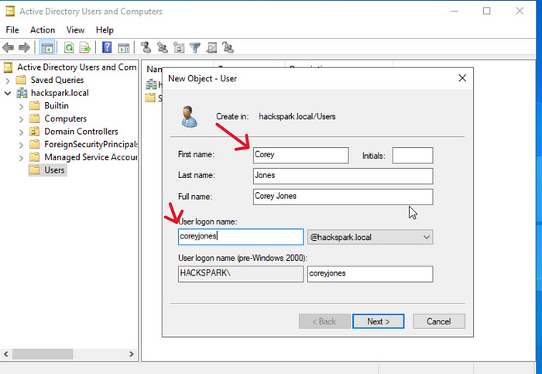Viewport: 542px width, 374px height.
Task: Click the Users folder icon in the tree
Action: pos(34,170)
